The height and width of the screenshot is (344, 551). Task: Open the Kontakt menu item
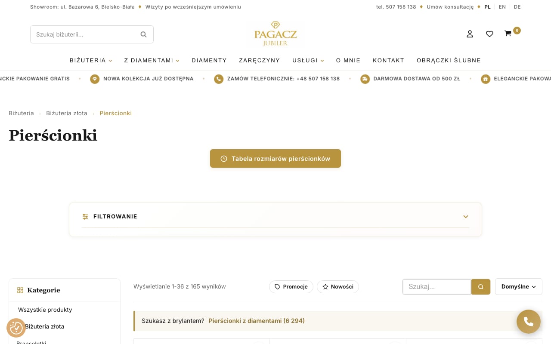click(388, 61)
